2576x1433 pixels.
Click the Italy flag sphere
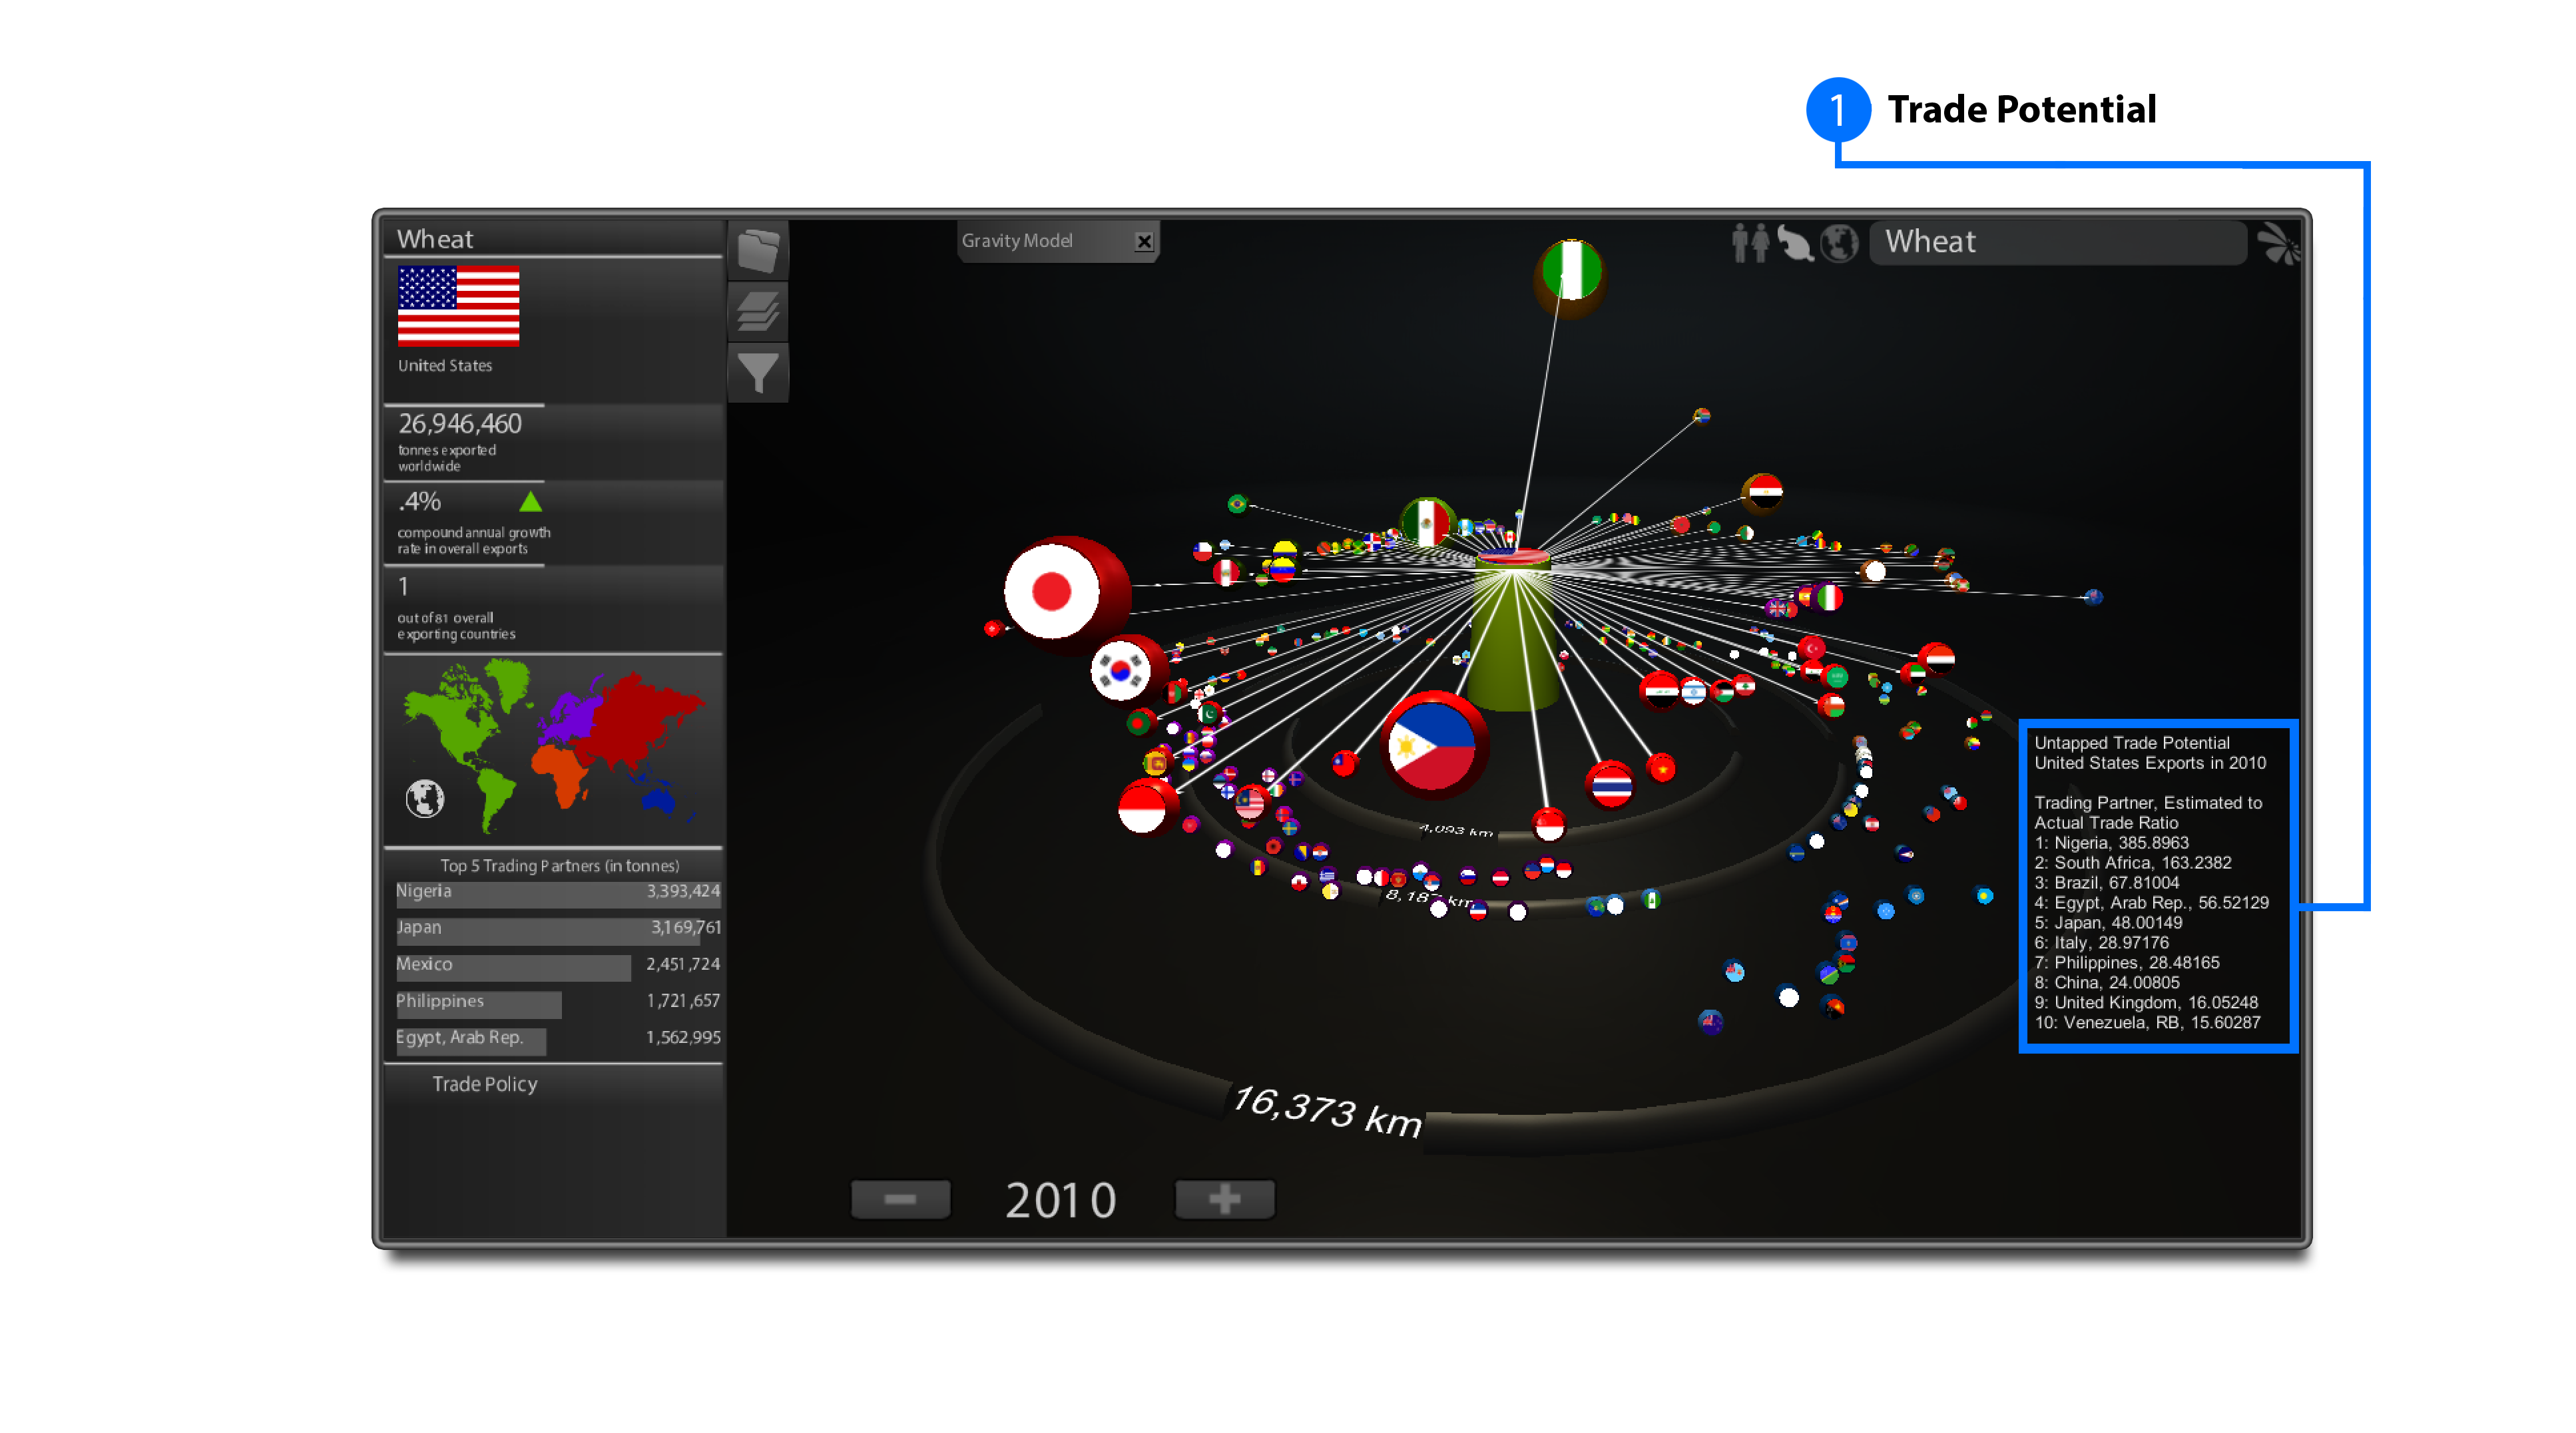pos(1829,598)
